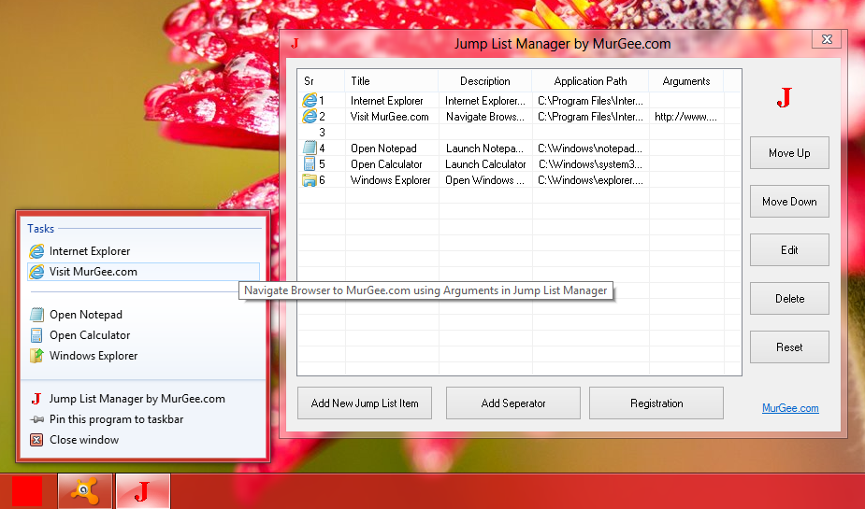This screenshot has height=509, width=865.
Task: Click the Delete button
Action: tap(789, 298)
